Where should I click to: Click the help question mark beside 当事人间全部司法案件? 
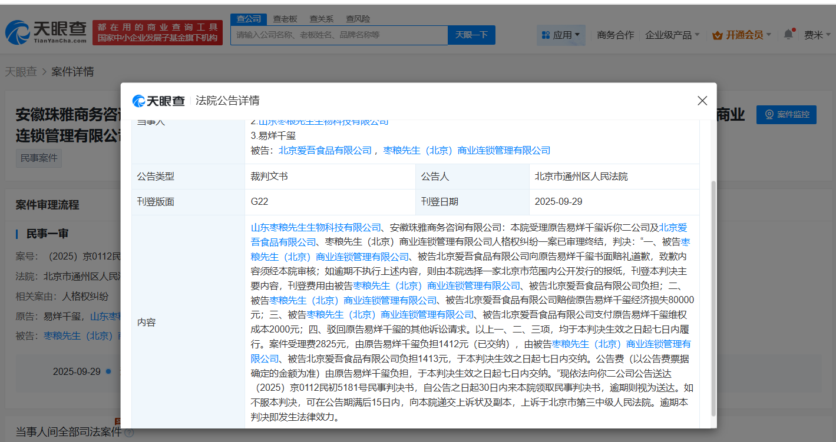129,433
